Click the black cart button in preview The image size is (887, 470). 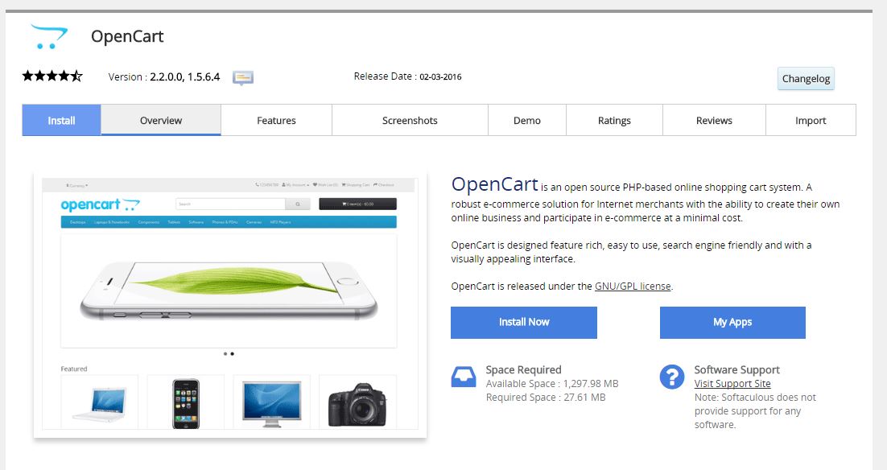click(x=357, y=204)
